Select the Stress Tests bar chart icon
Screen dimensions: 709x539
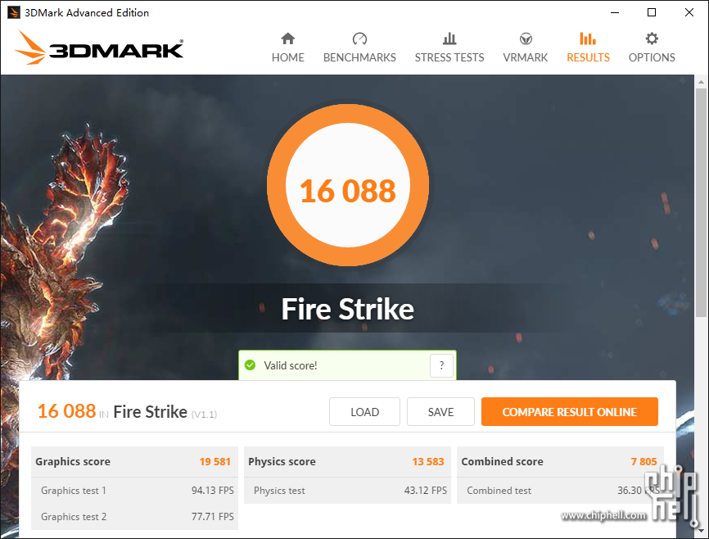(449, 39)
